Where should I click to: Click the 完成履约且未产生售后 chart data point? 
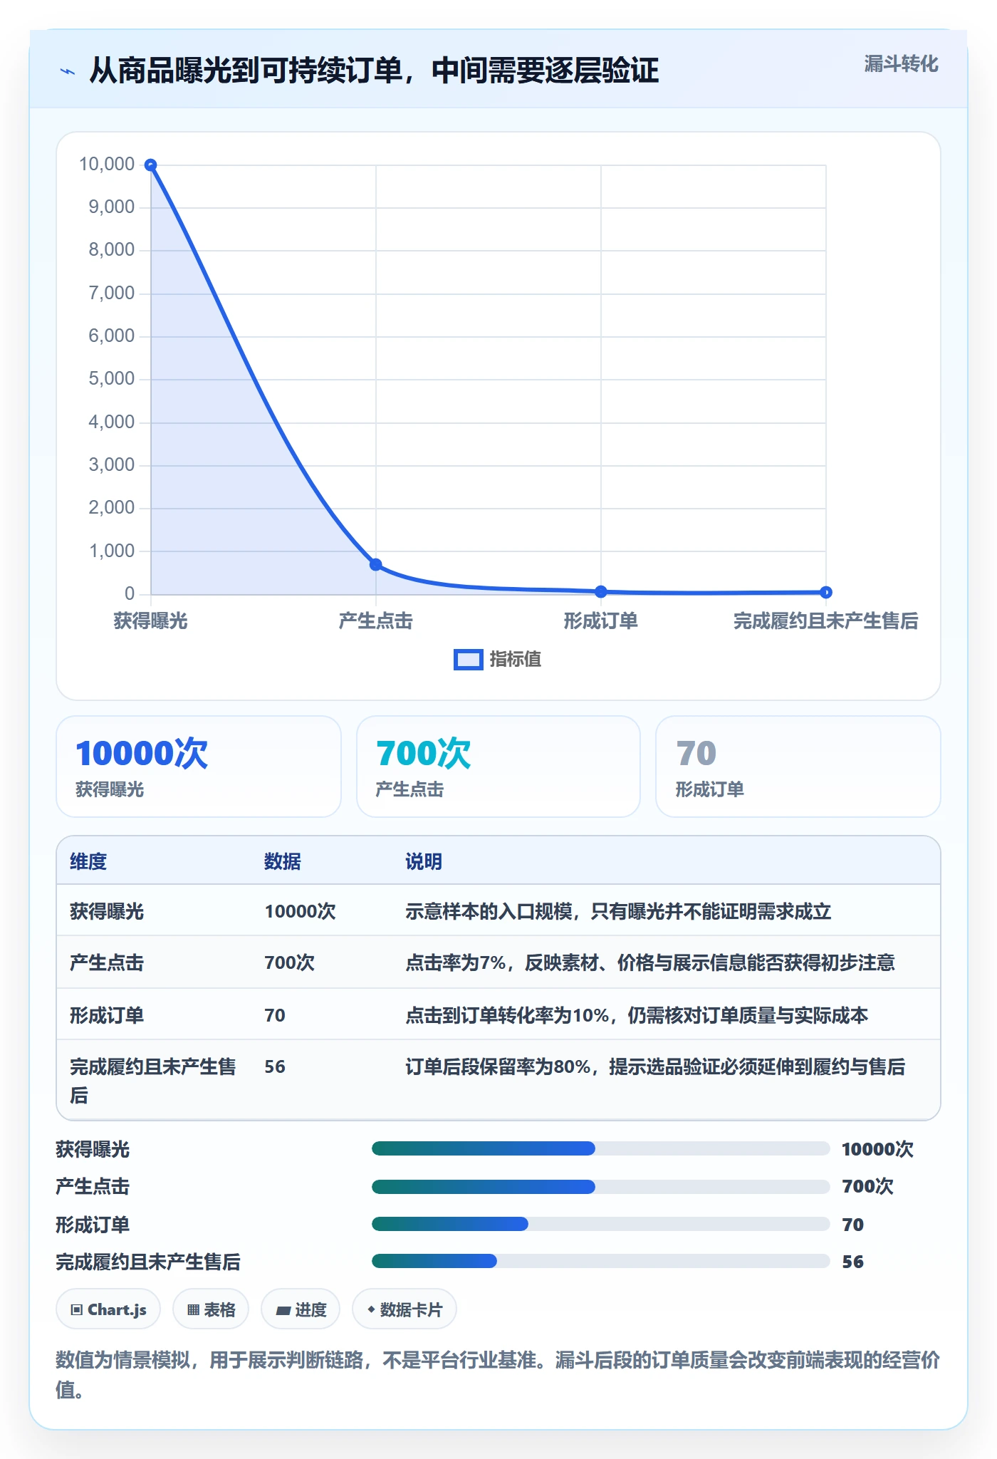pyautogui.click(x=826, y=592)
